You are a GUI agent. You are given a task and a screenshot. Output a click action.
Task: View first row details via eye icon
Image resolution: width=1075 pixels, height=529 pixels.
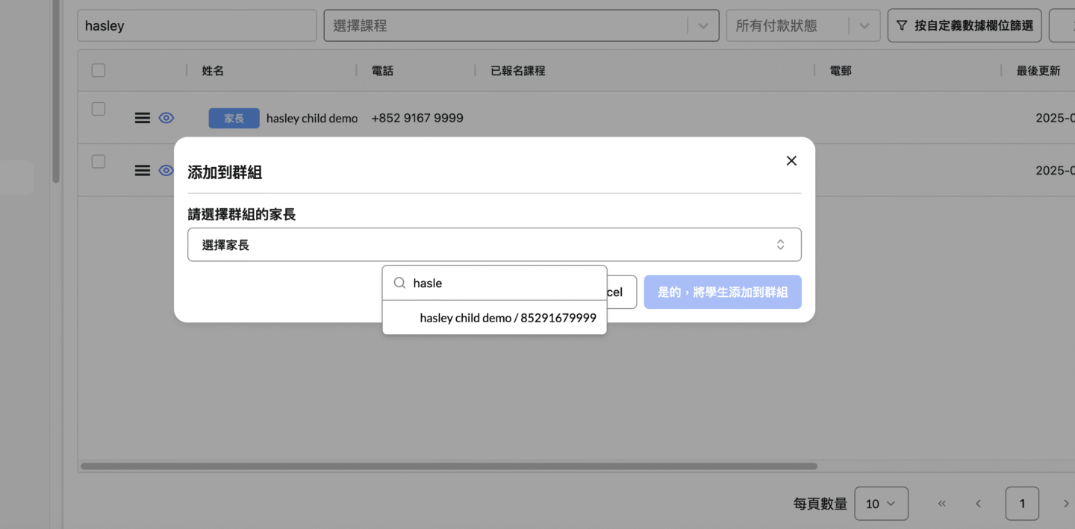tap(166, 118)
